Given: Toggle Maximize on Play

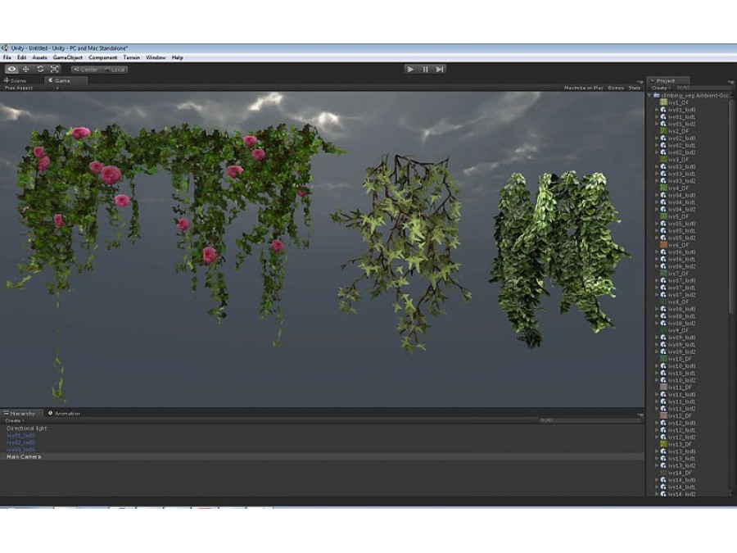Looking at the screenshot, I should click(x=583, y=88).
